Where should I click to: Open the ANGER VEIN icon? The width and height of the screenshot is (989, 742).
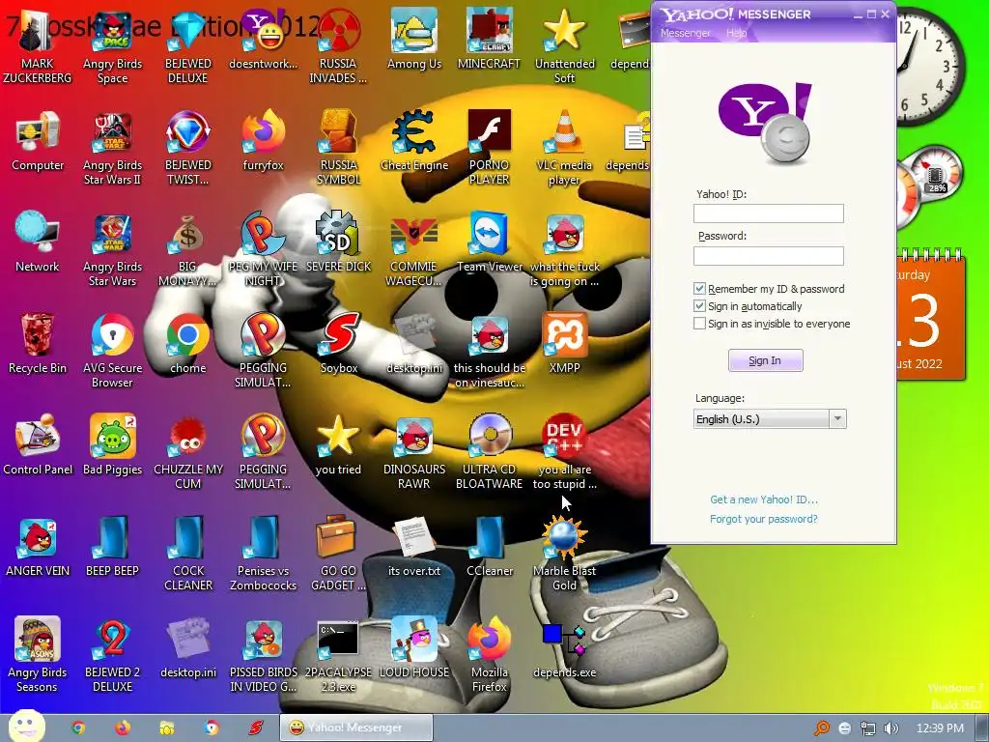(x=38, y=547)
